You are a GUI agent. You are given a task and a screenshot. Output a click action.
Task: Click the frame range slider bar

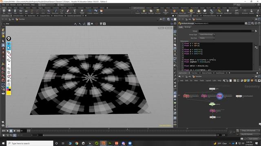tap(129, 135)
